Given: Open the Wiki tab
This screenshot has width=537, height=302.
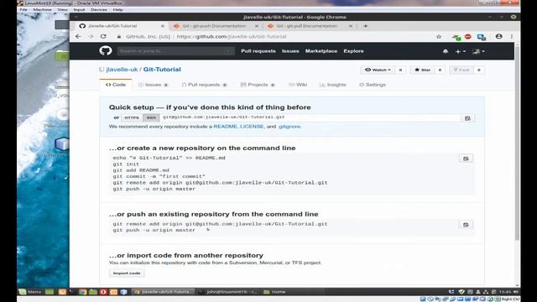Looking at the screenshot, I should click(298, 85).
